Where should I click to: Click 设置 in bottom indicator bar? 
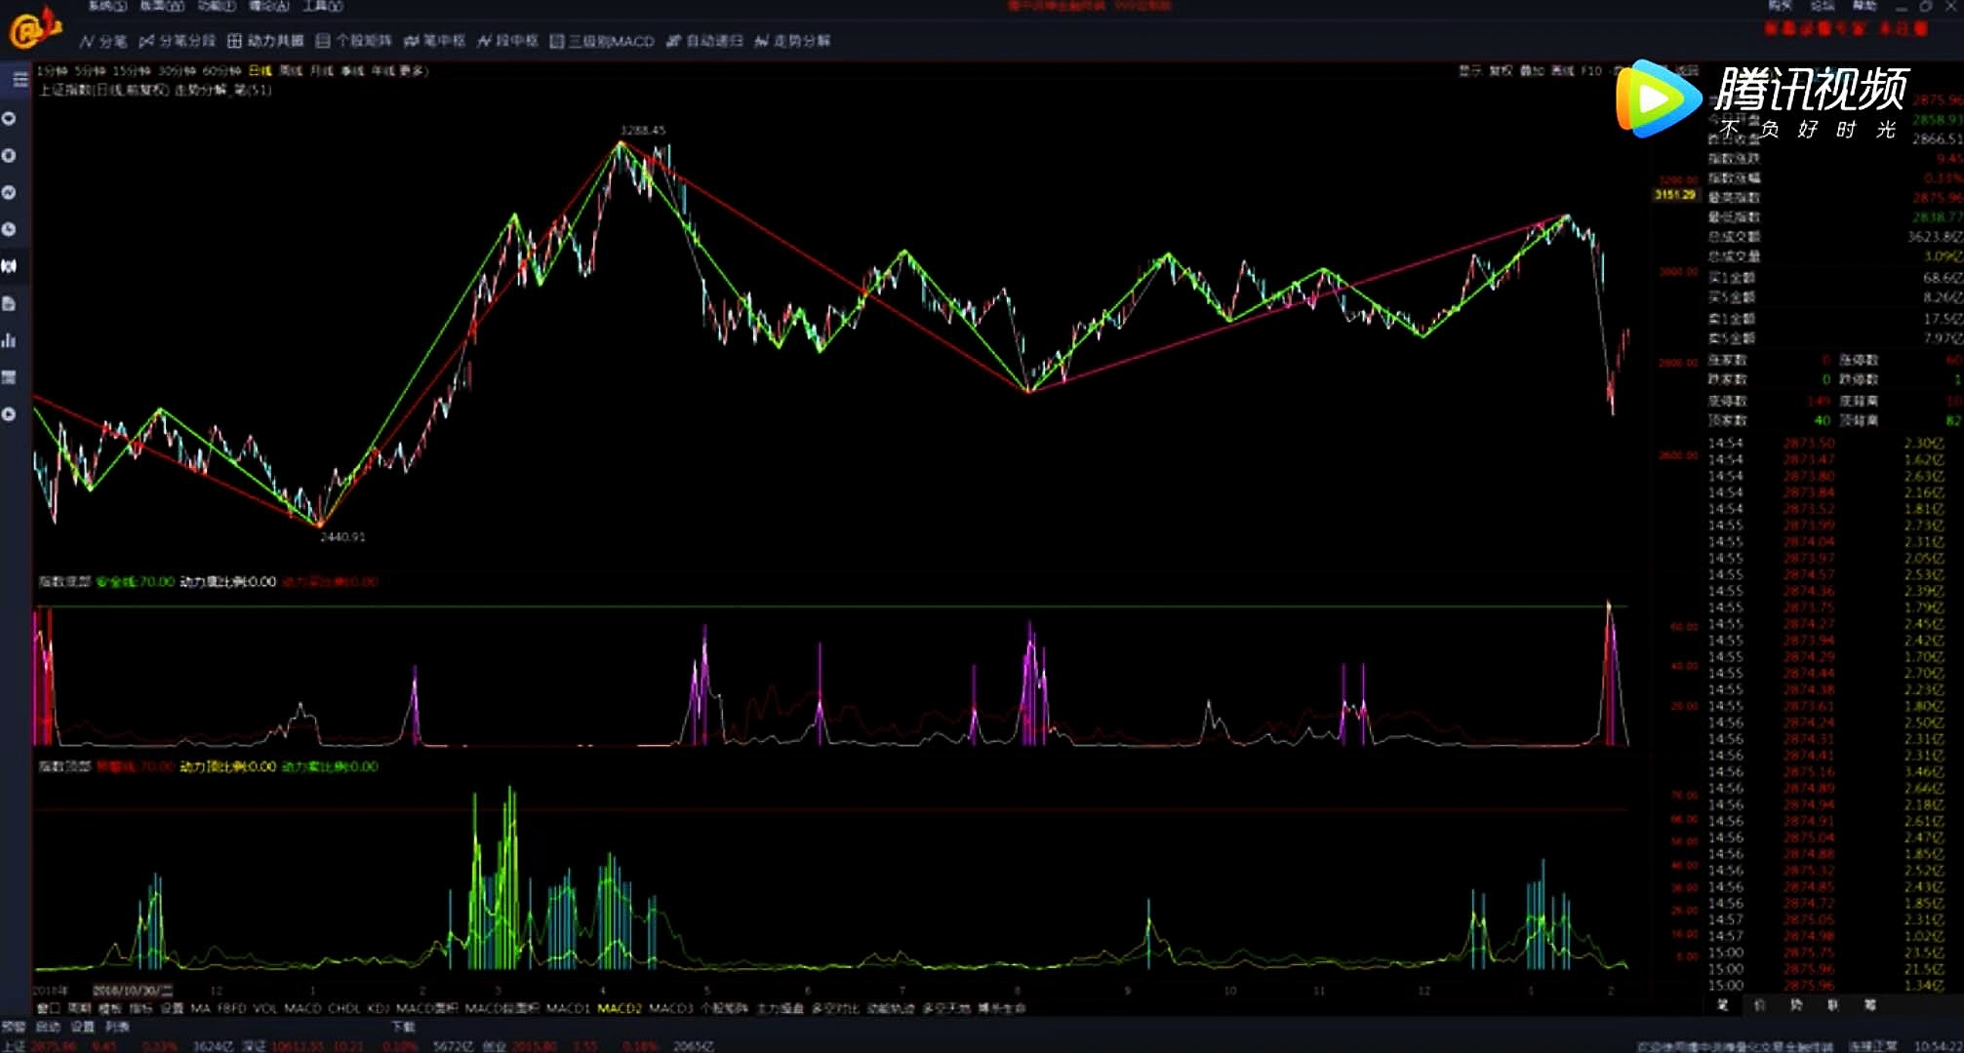[x=172, y=1008]
